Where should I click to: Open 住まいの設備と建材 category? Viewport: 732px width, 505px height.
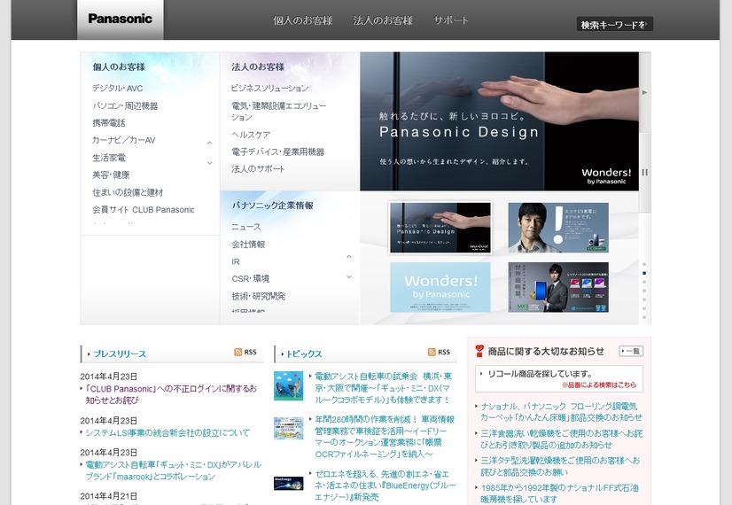pyautogui.click(x=128, y=192)
